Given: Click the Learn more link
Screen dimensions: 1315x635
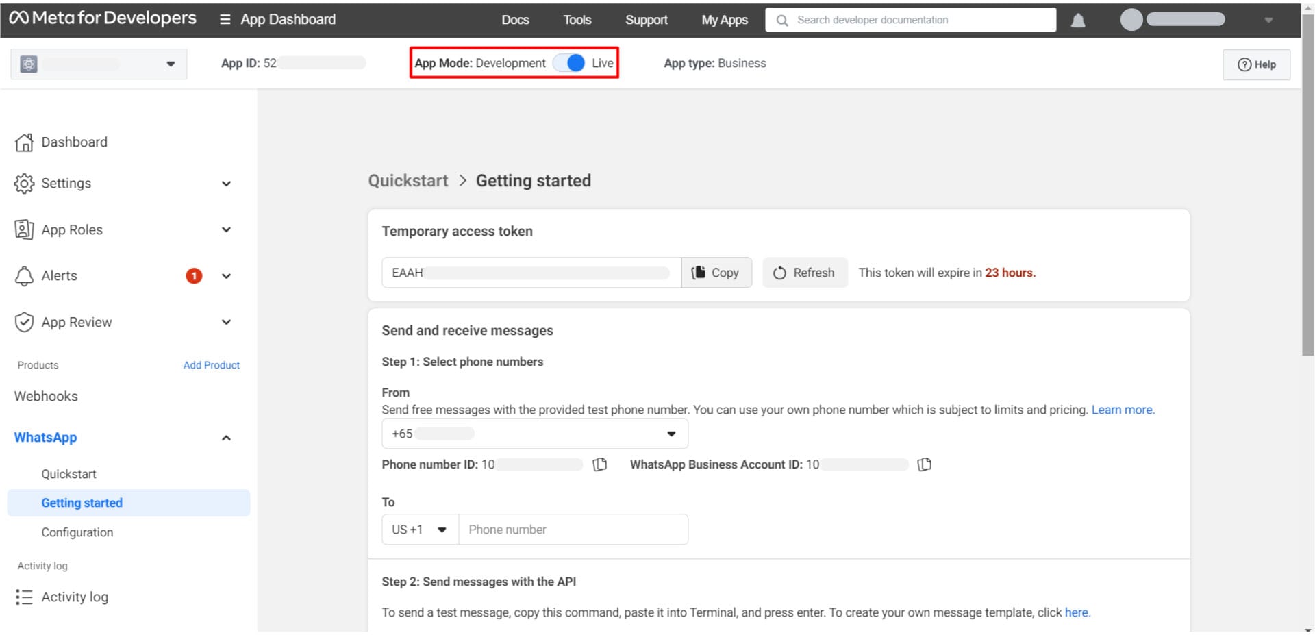Looking at the screenshot, I should 1123,410.
